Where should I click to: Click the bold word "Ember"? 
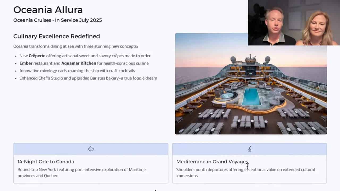click(x=26, y=63)
